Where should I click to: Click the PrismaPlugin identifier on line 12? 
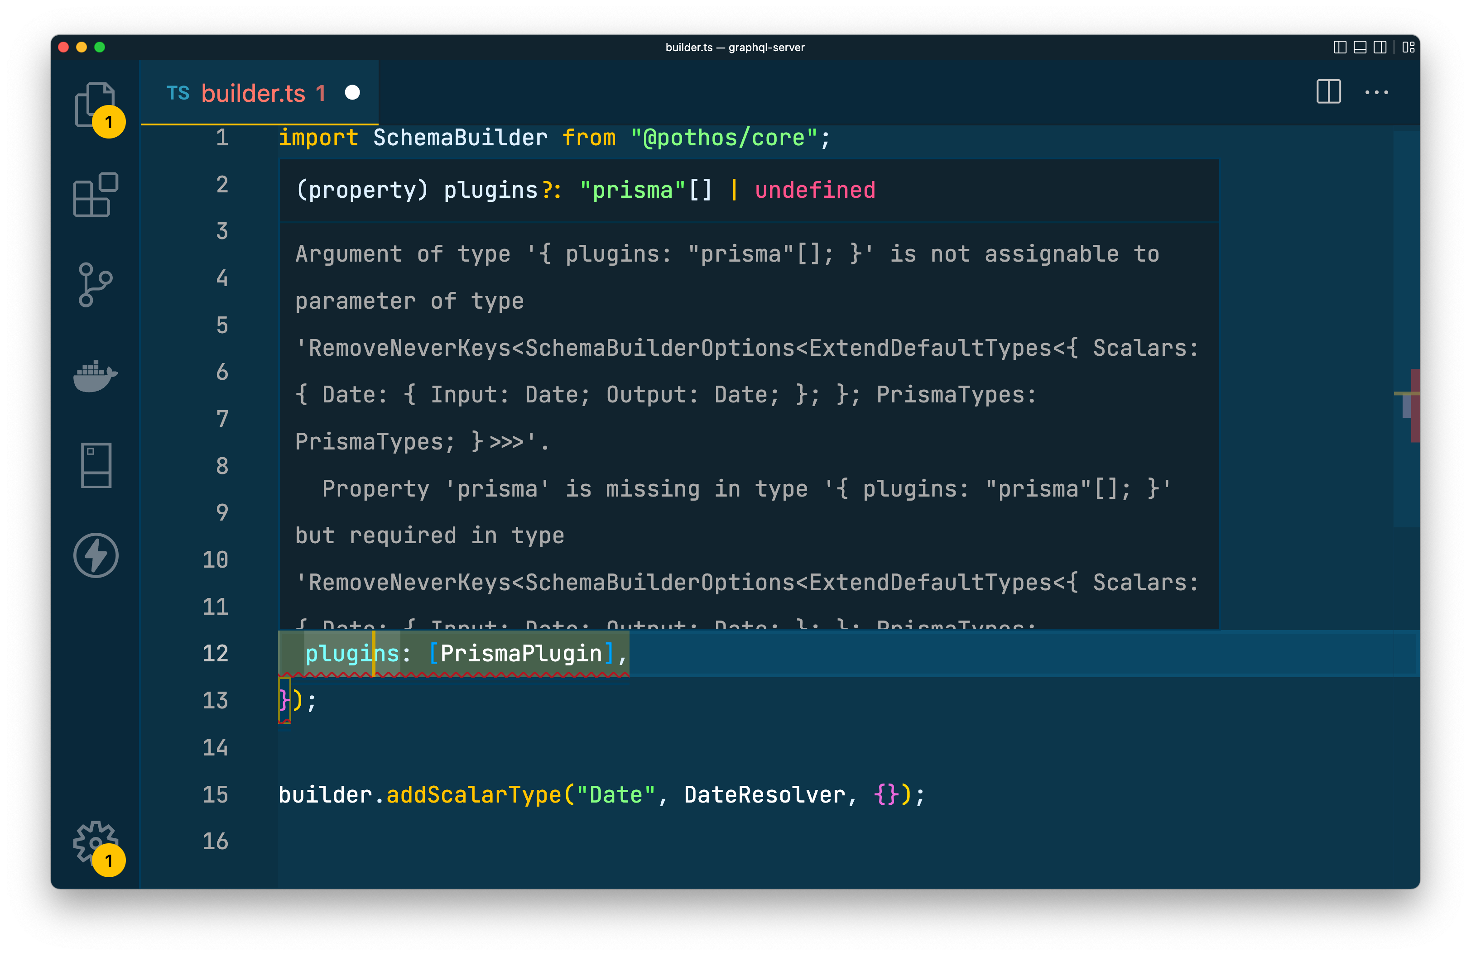point(521,653)
